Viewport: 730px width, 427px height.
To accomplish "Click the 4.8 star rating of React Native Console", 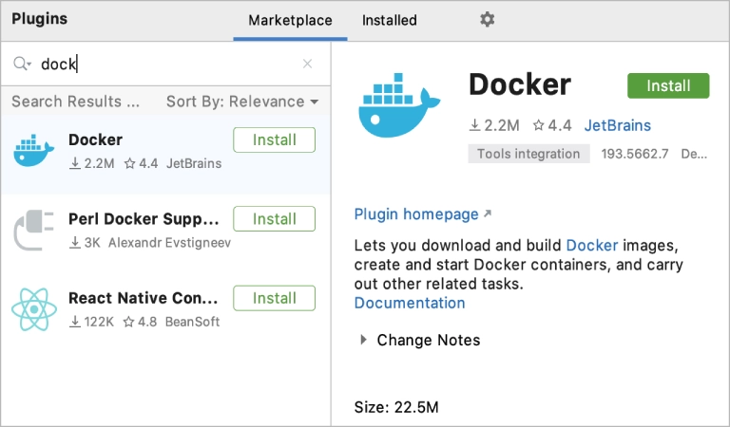I will (140, 322).
